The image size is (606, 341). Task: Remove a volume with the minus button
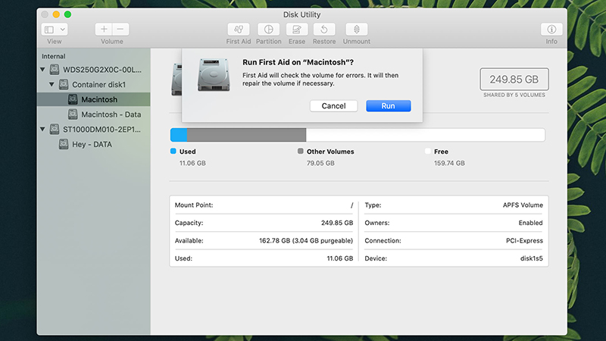coord(120,30)
